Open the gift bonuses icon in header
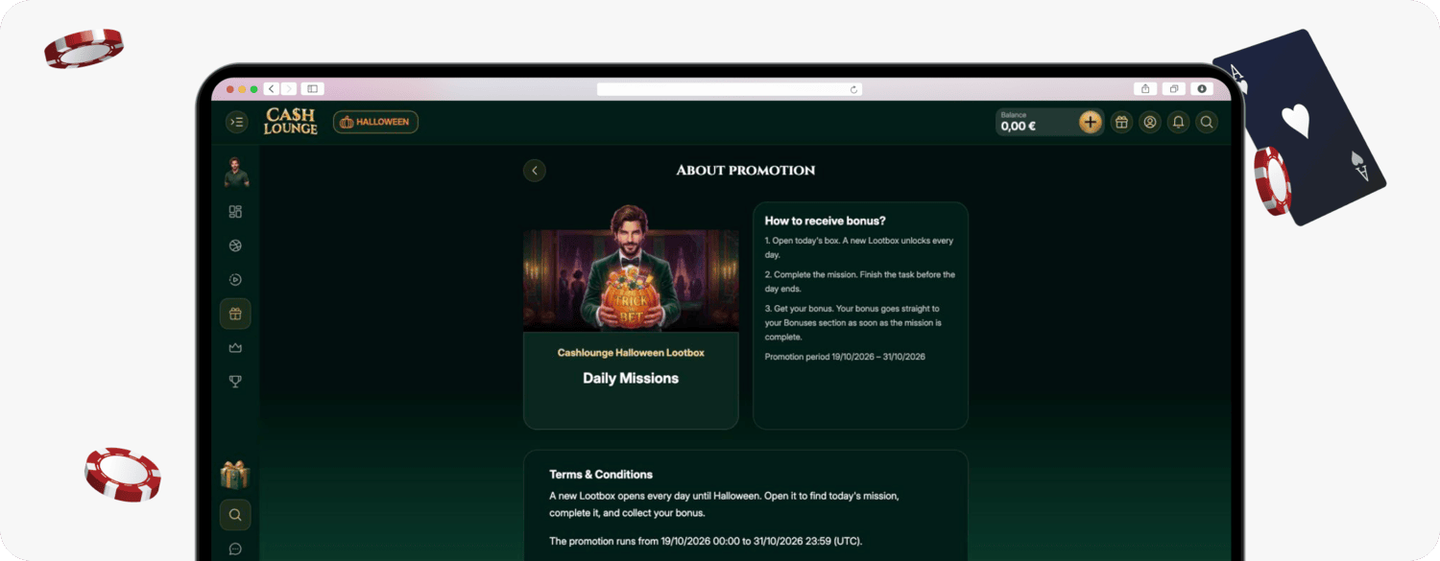1440x561 pixels. point(1121,122)
